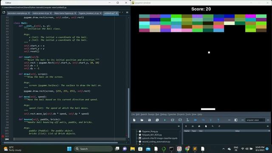The width and height of the screenshot is (272, 153).
Task: Click the debug step-return icon
Action: 218,120
